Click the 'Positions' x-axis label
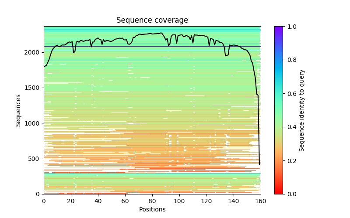 tap(152, 209)
